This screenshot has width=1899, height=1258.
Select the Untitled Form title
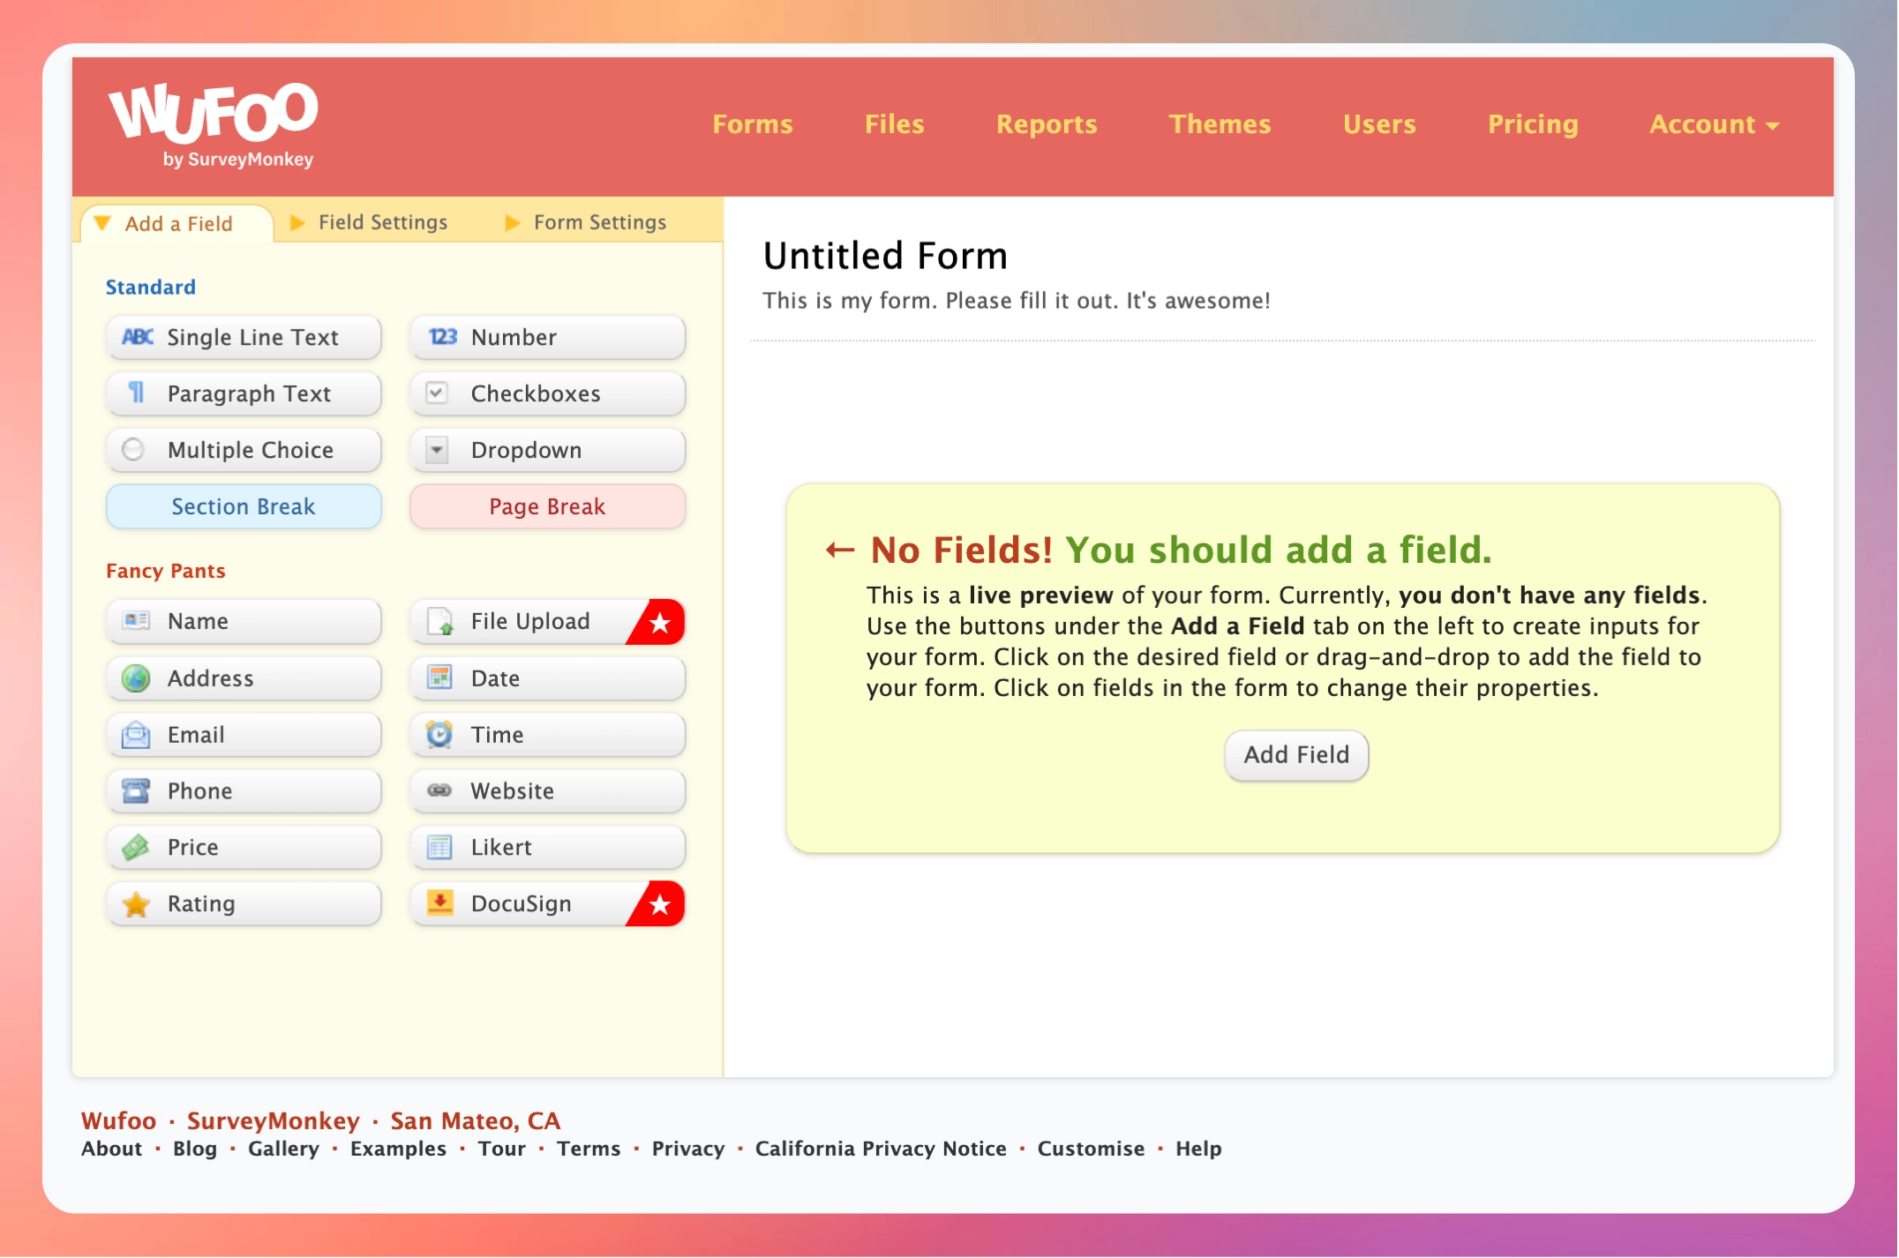point(885,256)
